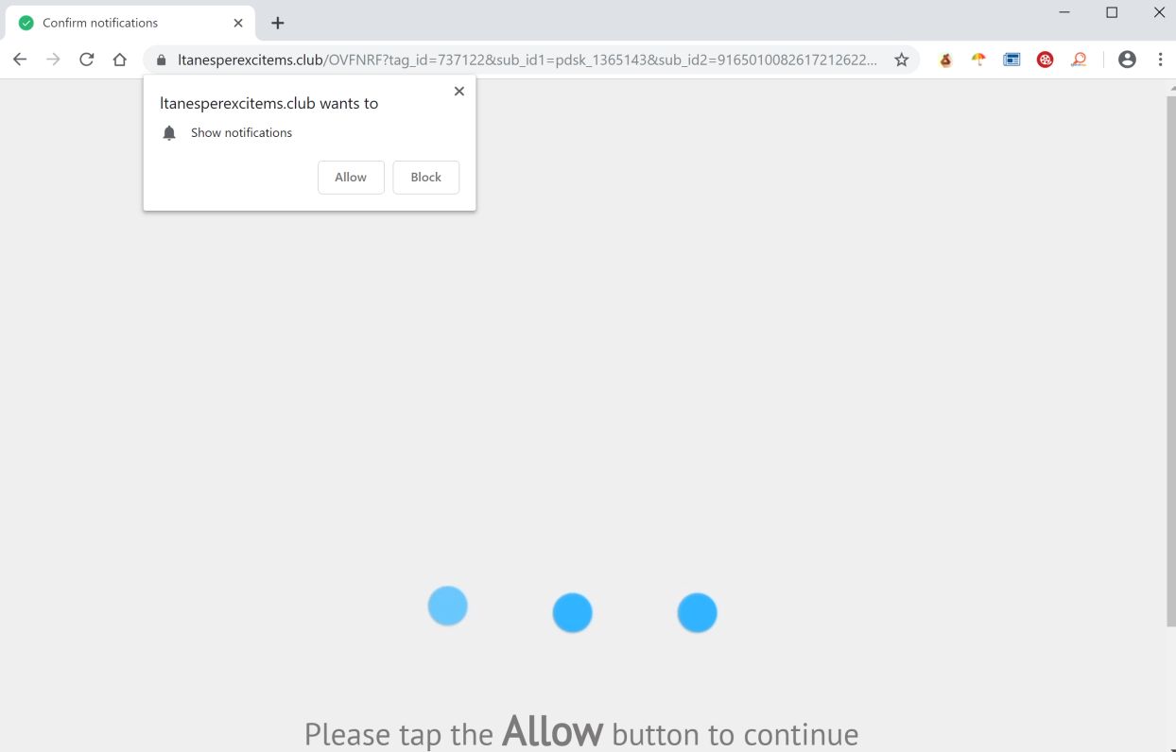Click Allow in the notification prompt

351,178
